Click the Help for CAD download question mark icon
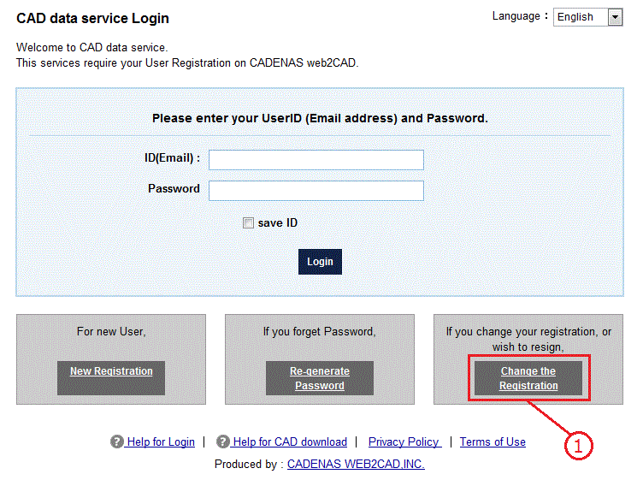 223,442
